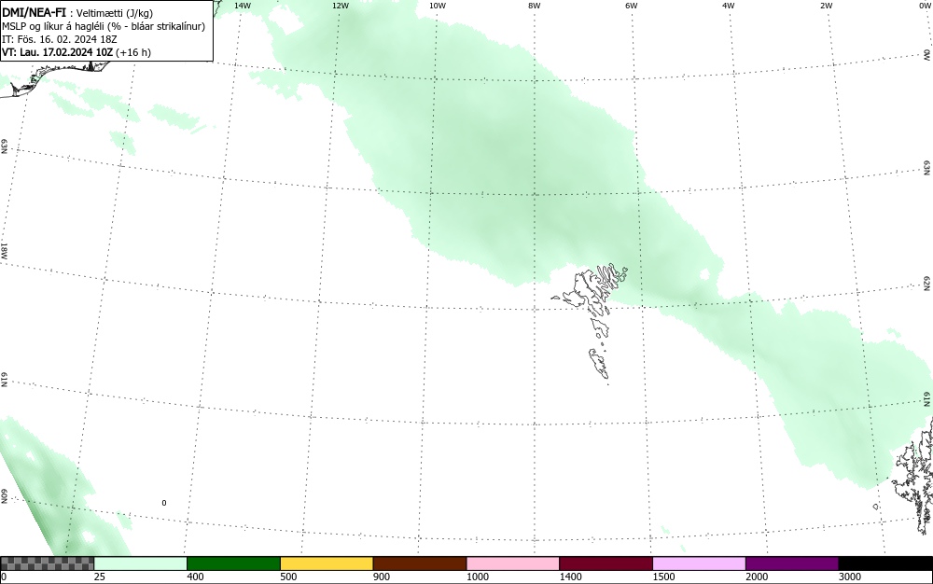Image resolution: width=933 pixels, height=584 pixels.
Task: Click the legend value 1000
Action: 477,577
